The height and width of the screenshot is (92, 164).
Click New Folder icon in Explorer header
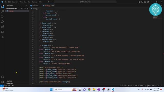pyautogui.click(x=22, y=9)
